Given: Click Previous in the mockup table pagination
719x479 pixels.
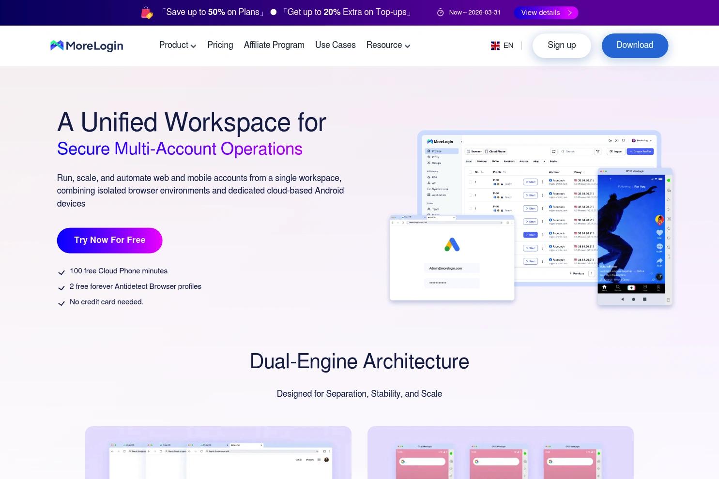Looking at the screenshot, I should point(577,273).
